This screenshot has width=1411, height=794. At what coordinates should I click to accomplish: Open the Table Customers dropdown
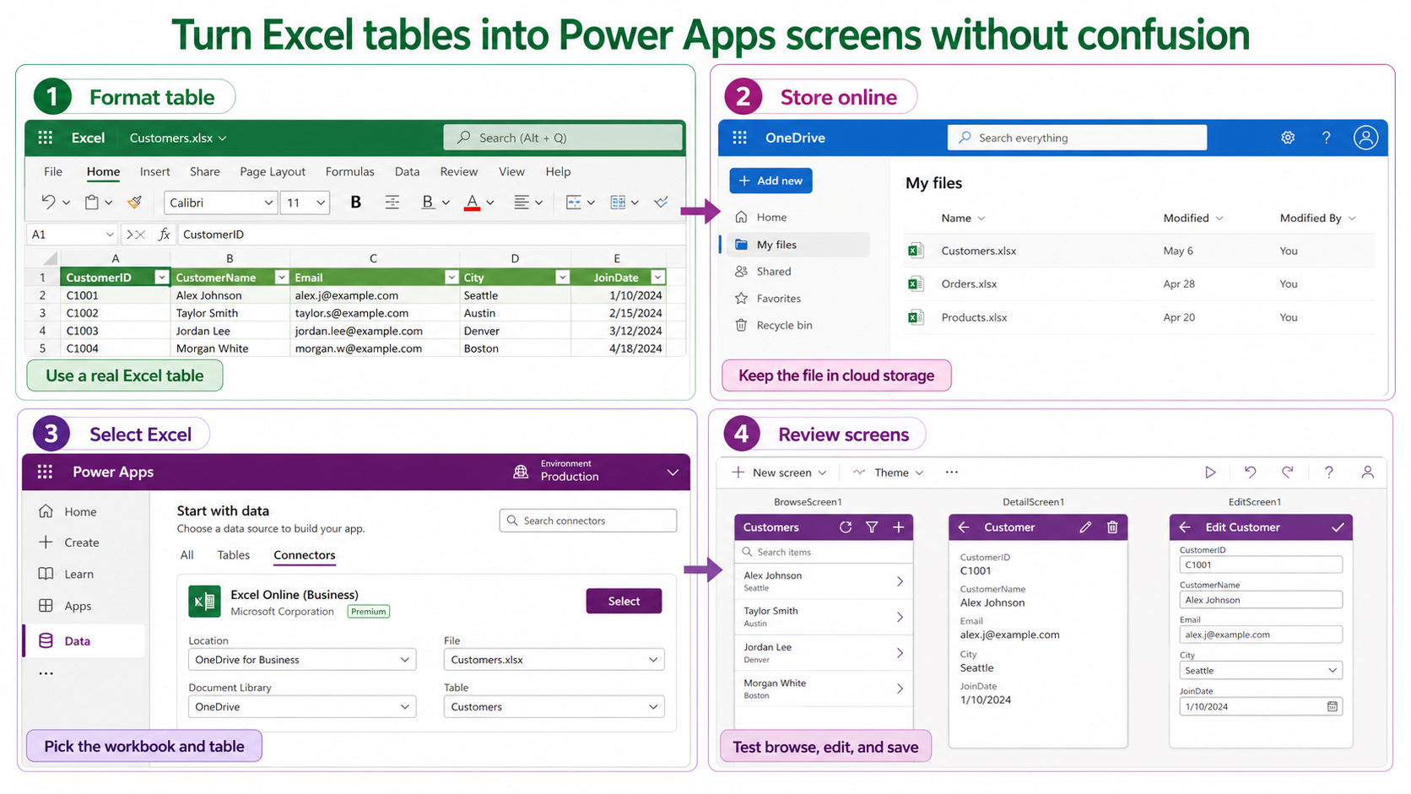554,707
